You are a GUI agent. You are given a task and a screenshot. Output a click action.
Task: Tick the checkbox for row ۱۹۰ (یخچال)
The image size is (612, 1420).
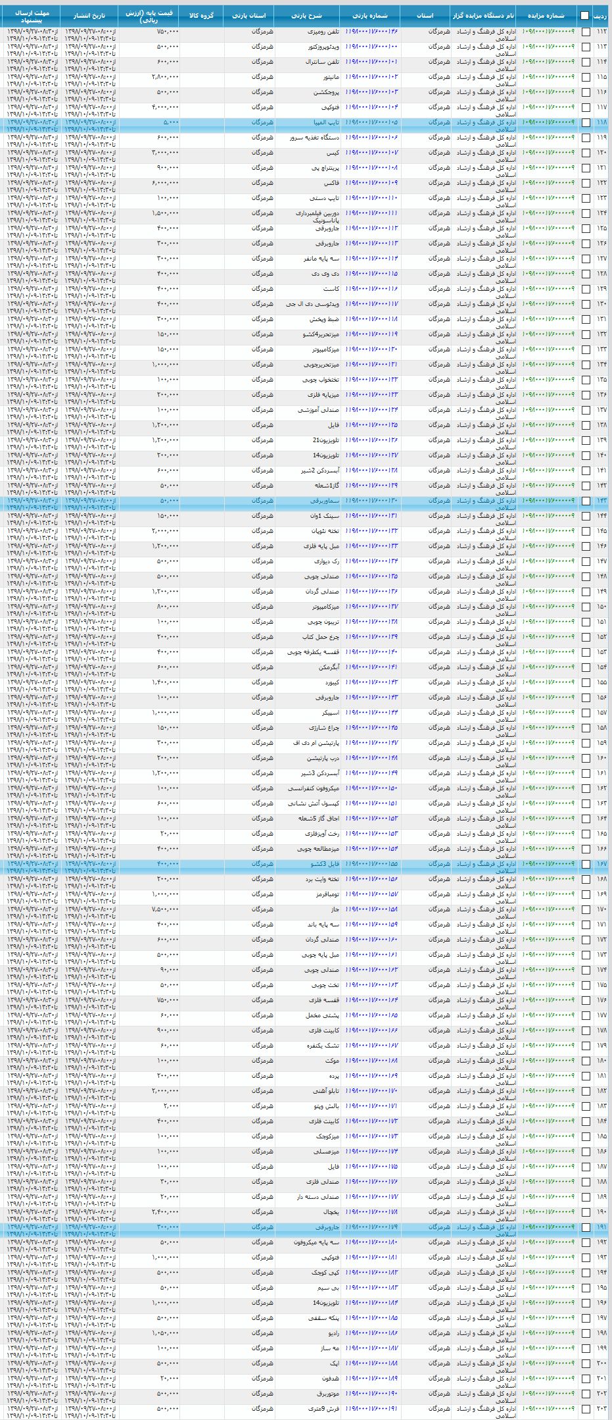[586, 1213]
